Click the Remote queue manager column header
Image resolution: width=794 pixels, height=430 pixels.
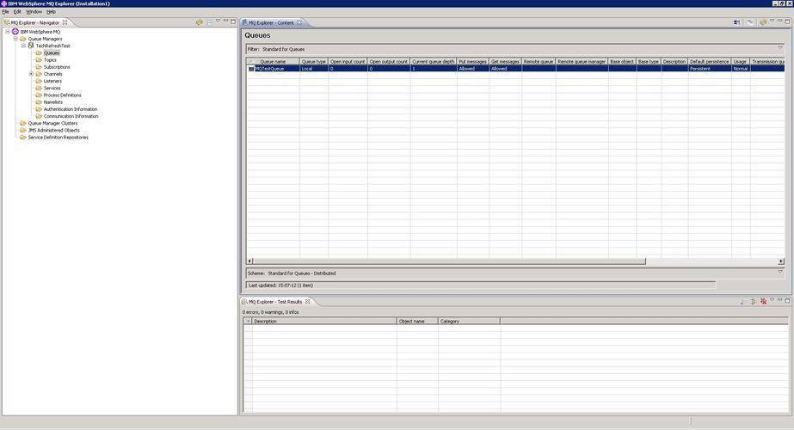[x=582, y=61]
